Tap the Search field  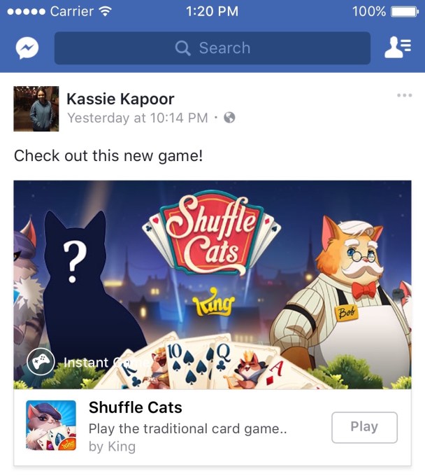pyautogui.click(x=212, y=48)
